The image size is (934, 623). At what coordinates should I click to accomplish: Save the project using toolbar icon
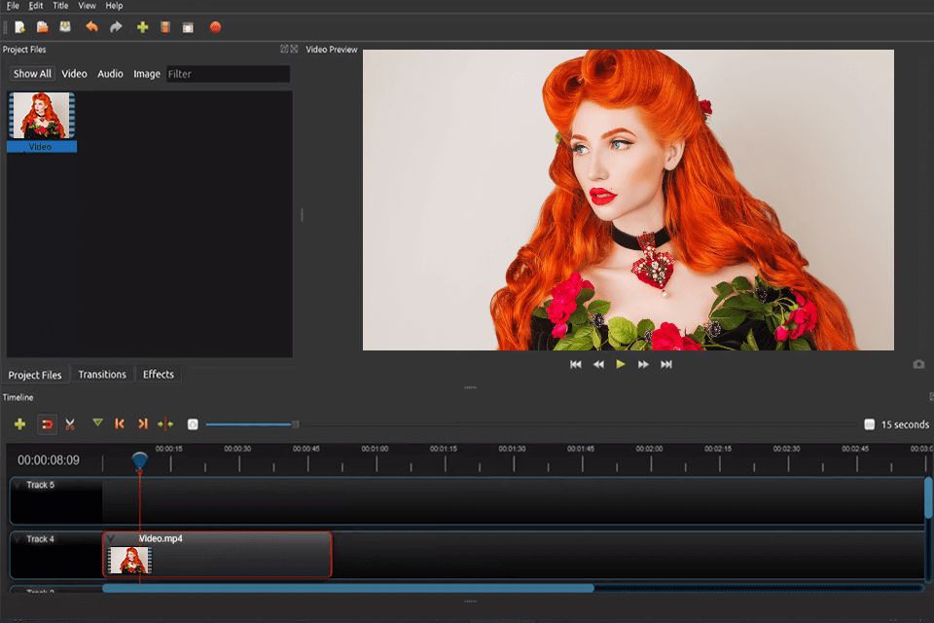coord(64,27)
